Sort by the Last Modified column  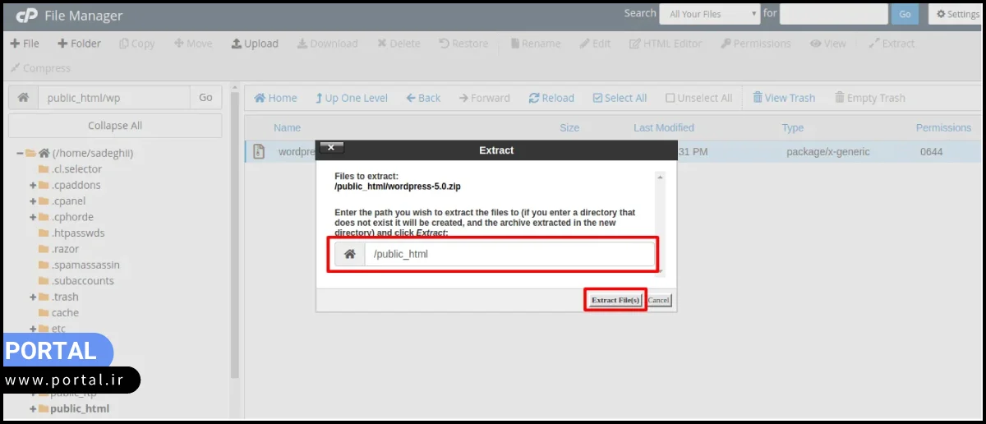pos(663,127)
